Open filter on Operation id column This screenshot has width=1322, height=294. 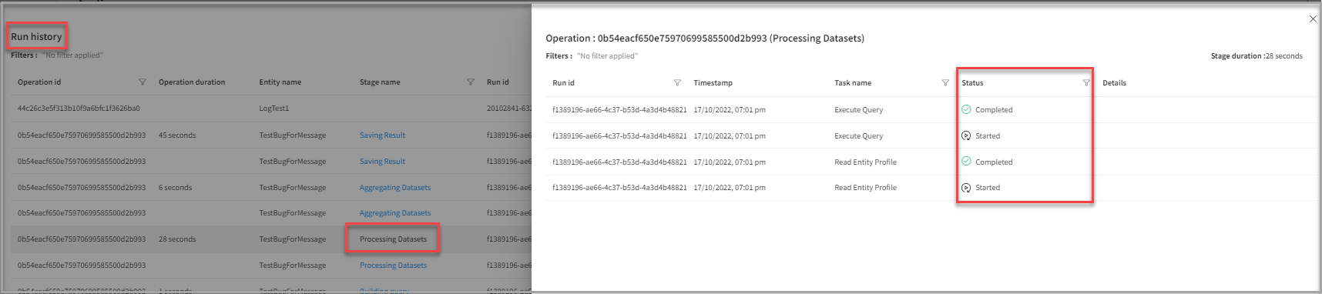(x=142, y=82)
